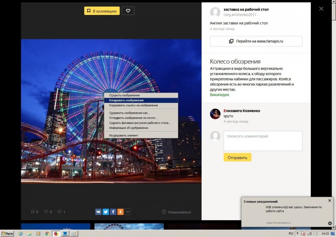Share the image via VK icon
This screenshot has width=336, height=237.
pyautogui.click(x=98, y=212)
